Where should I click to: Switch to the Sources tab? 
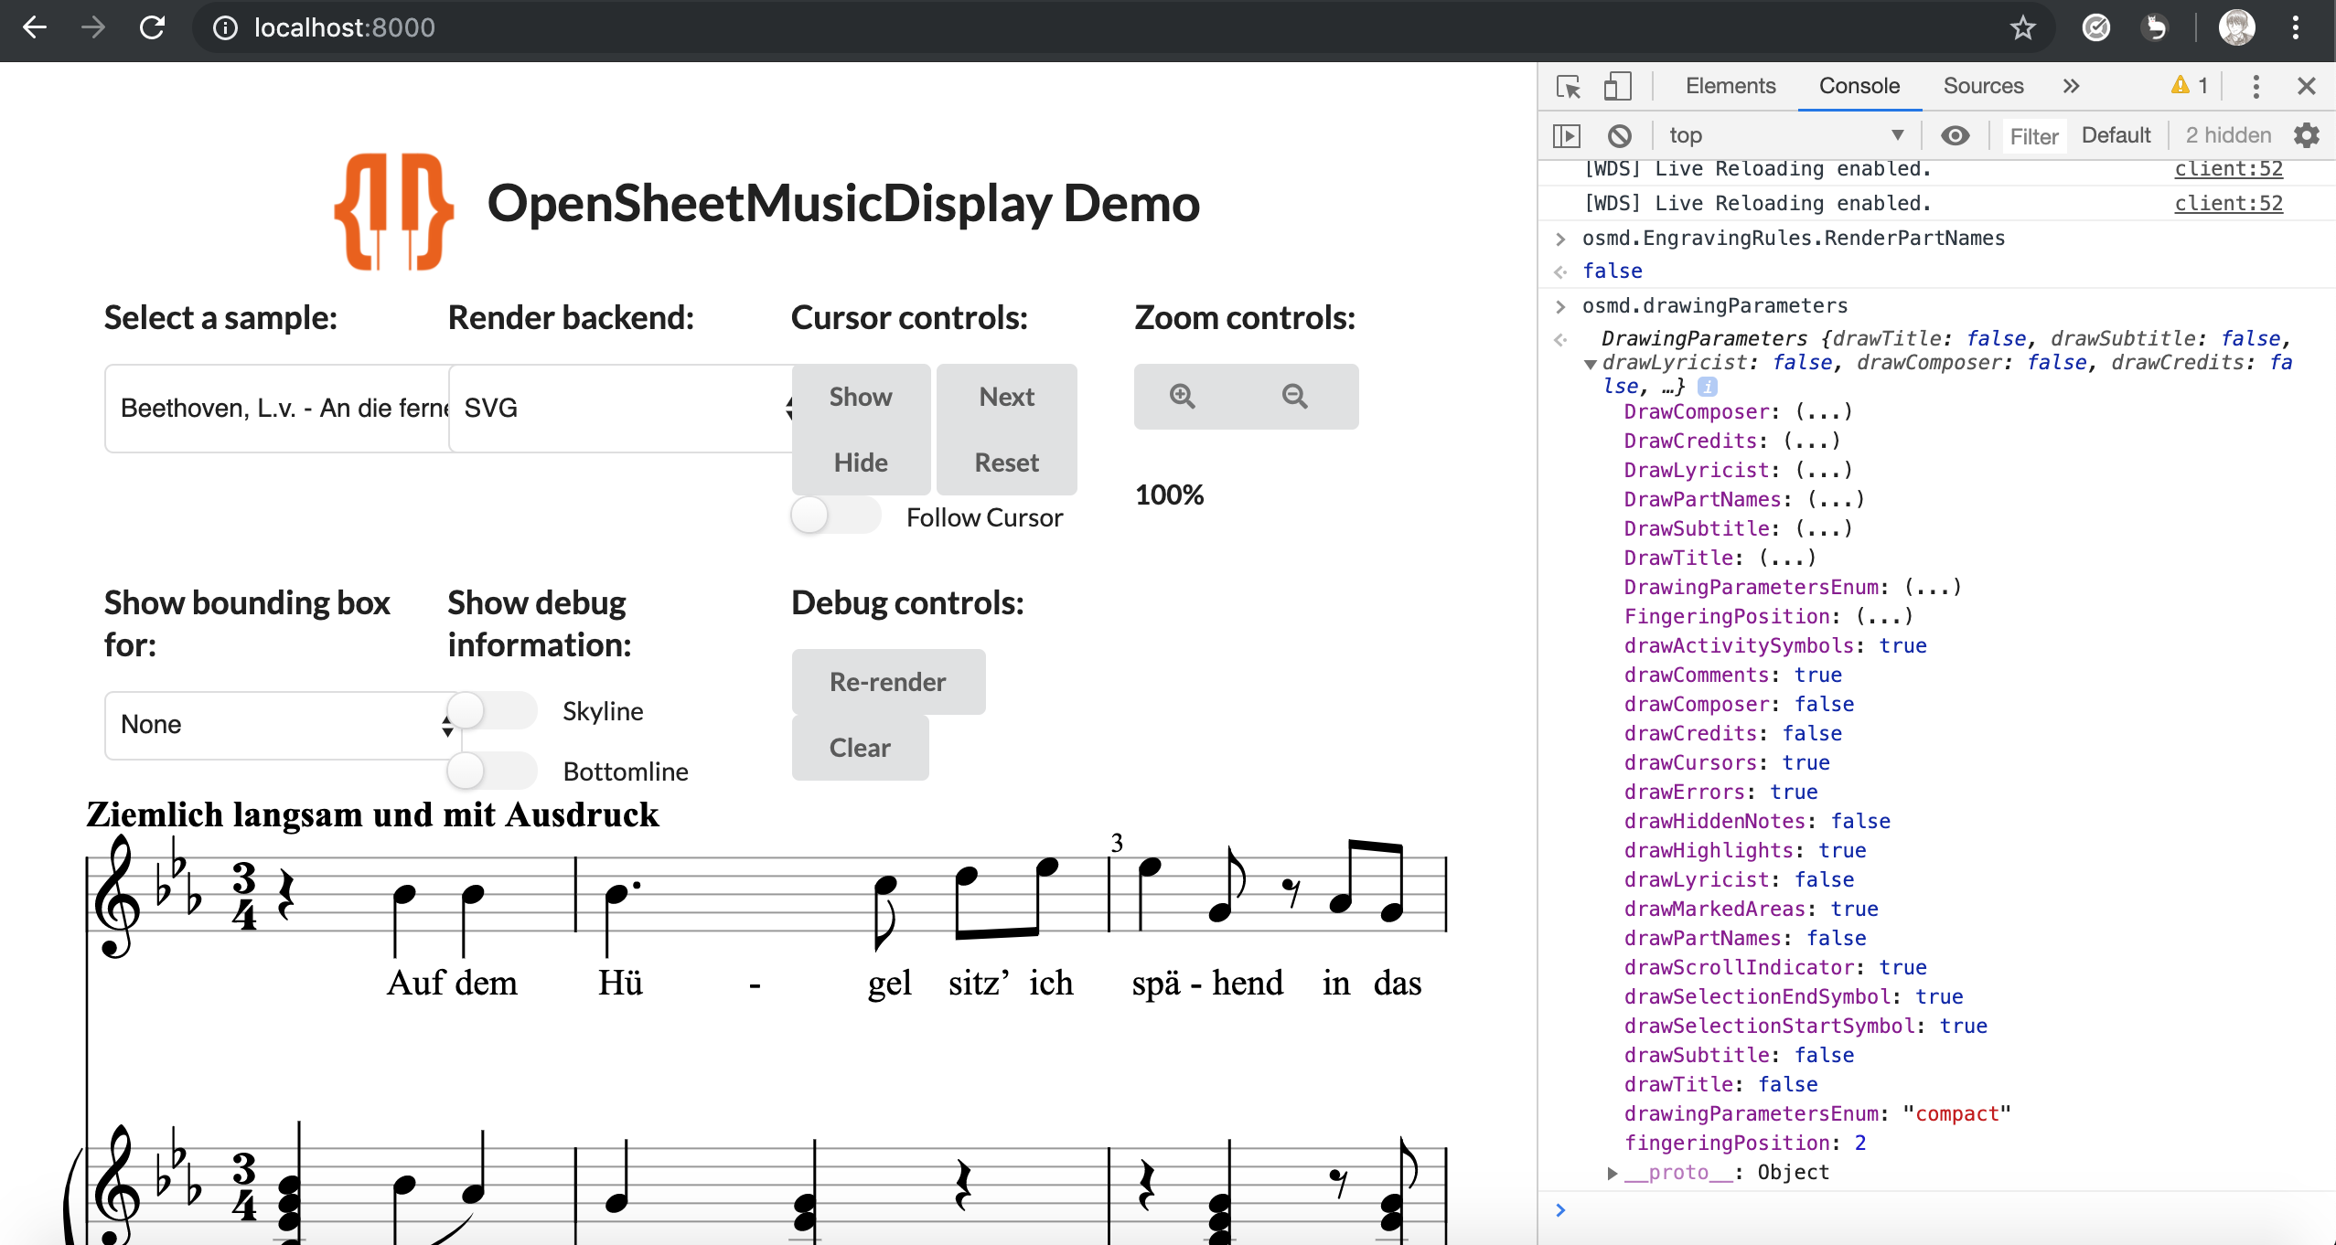(1981, 85)
